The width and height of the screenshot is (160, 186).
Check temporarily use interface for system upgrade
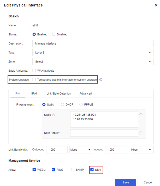click(x=34, y=80)
